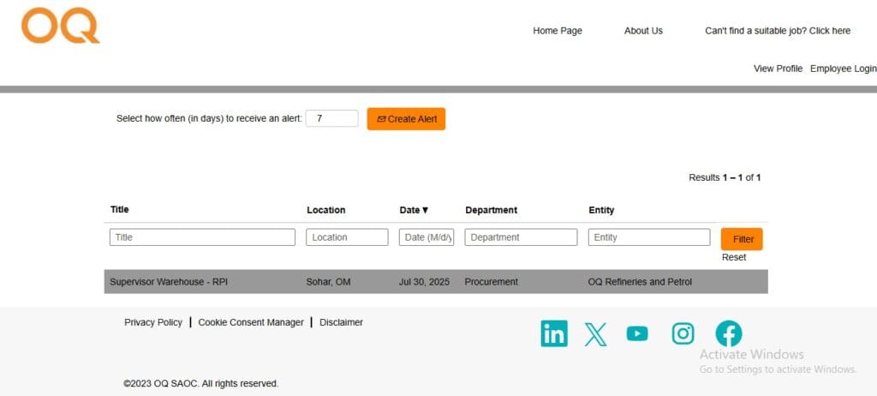
Task: Click Sohar, OM location cell
Action: pos(328,282)
